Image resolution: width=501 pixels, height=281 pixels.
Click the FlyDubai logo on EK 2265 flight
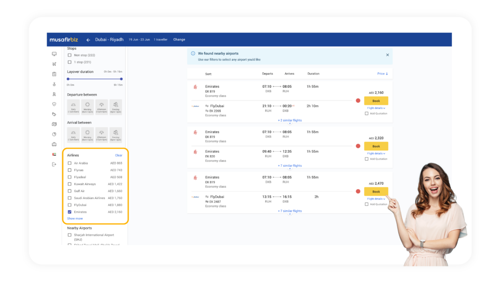point(195,106)
